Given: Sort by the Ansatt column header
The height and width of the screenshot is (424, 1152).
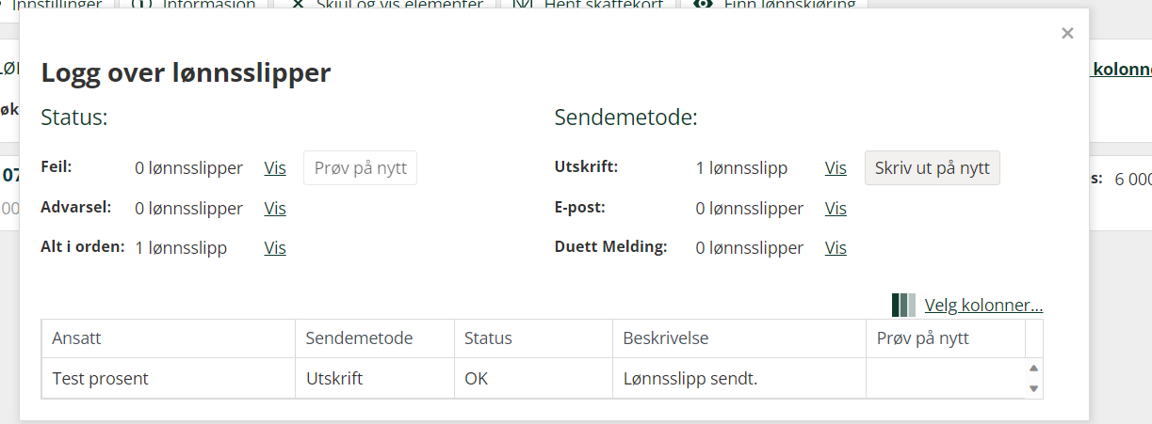Looking at the screenshot, I should point(169,338).
